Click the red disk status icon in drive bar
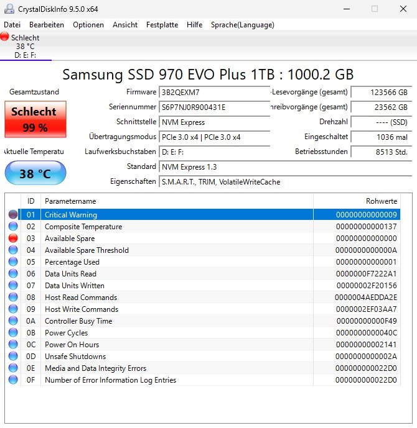Viewport: 417px width, 428px height. point(4,36)
